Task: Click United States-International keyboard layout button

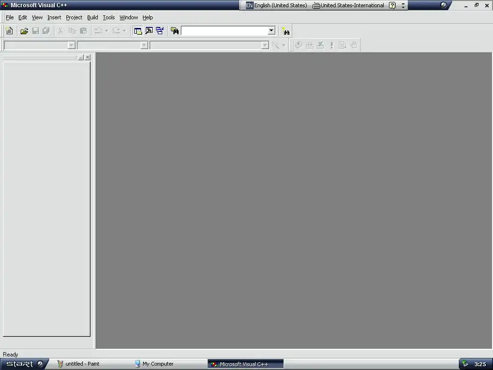Action: pyautogui.click(x=349, y=5)
